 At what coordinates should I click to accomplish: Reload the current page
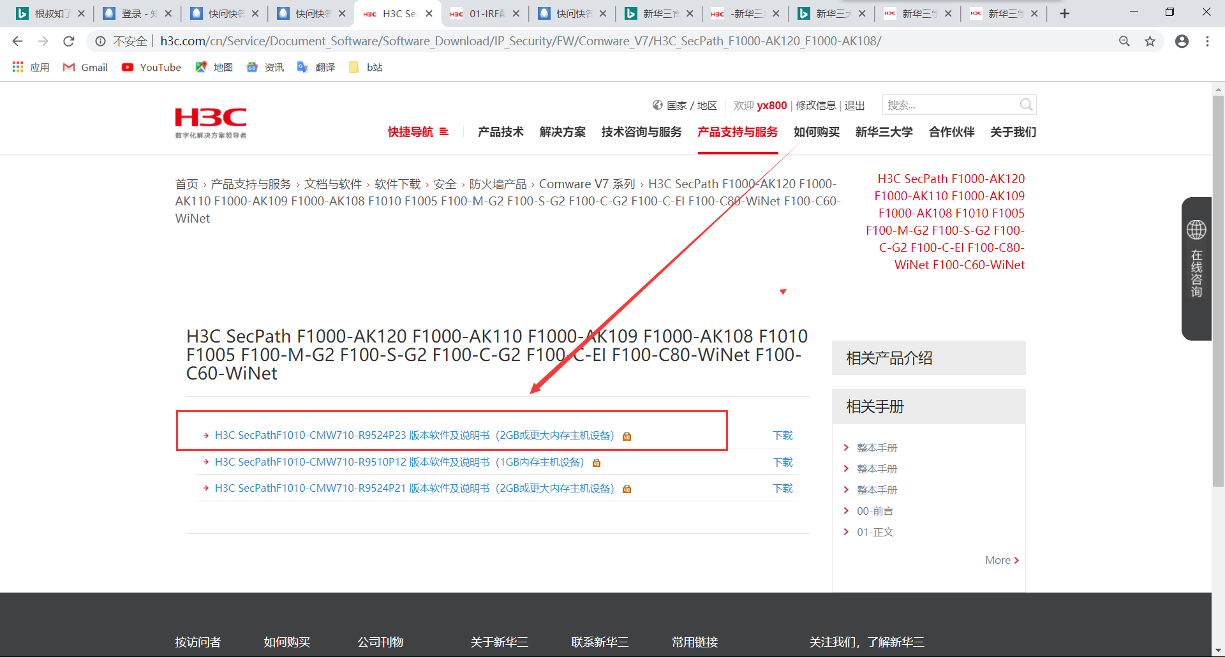coord(69,41)
